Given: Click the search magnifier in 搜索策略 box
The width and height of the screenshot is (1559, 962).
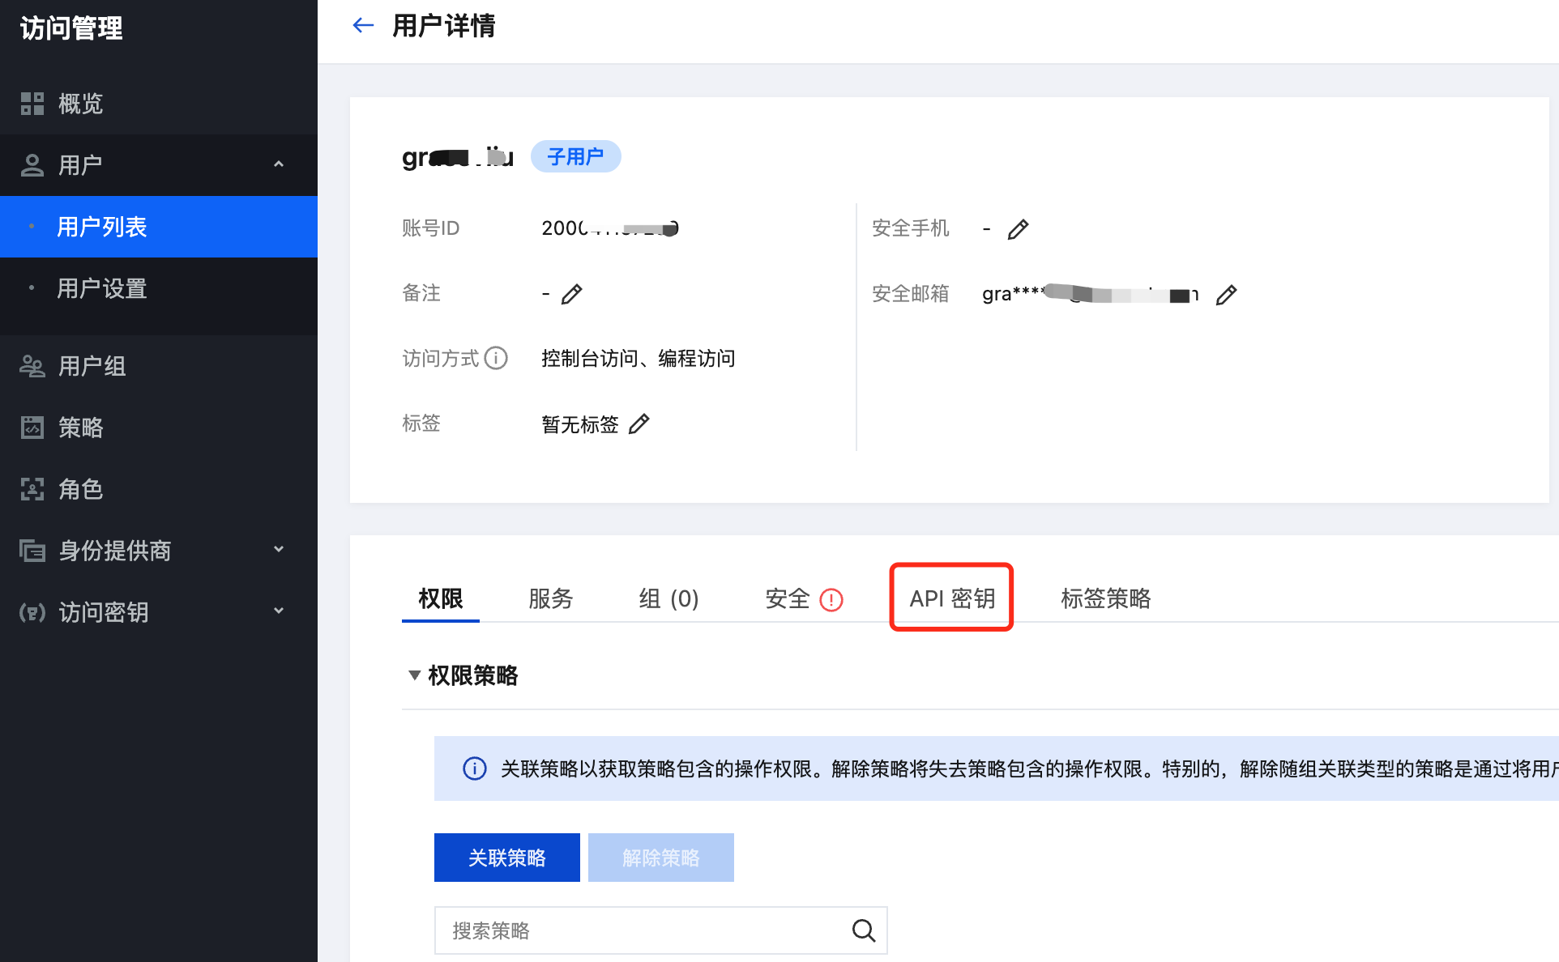Looking at the screenshot, I should coord(864,930).
